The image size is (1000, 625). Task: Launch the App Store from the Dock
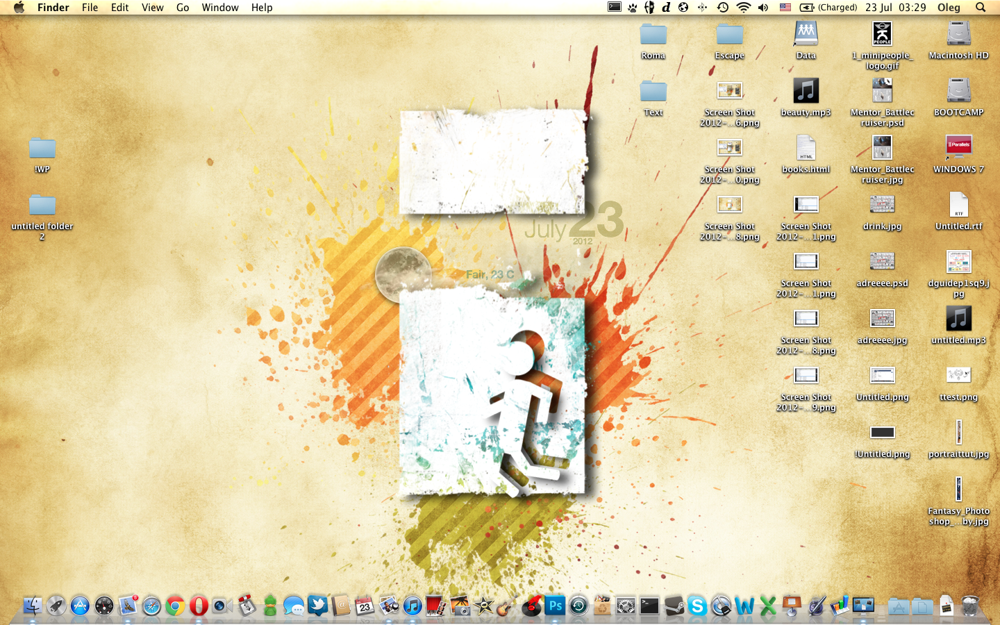click(x=80, y=606)
